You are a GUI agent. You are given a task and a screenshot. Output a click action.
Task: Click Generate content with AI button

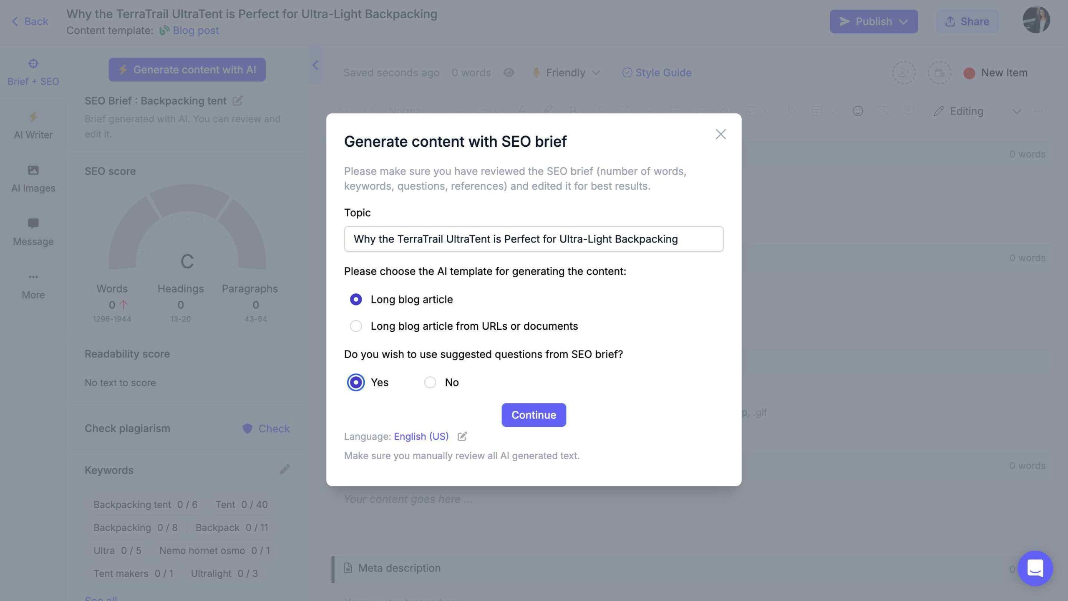click(x=187, y=69)
